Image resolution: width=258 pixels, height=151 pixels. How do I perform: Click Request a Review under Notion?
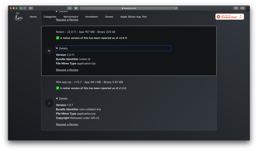[67, 70]
